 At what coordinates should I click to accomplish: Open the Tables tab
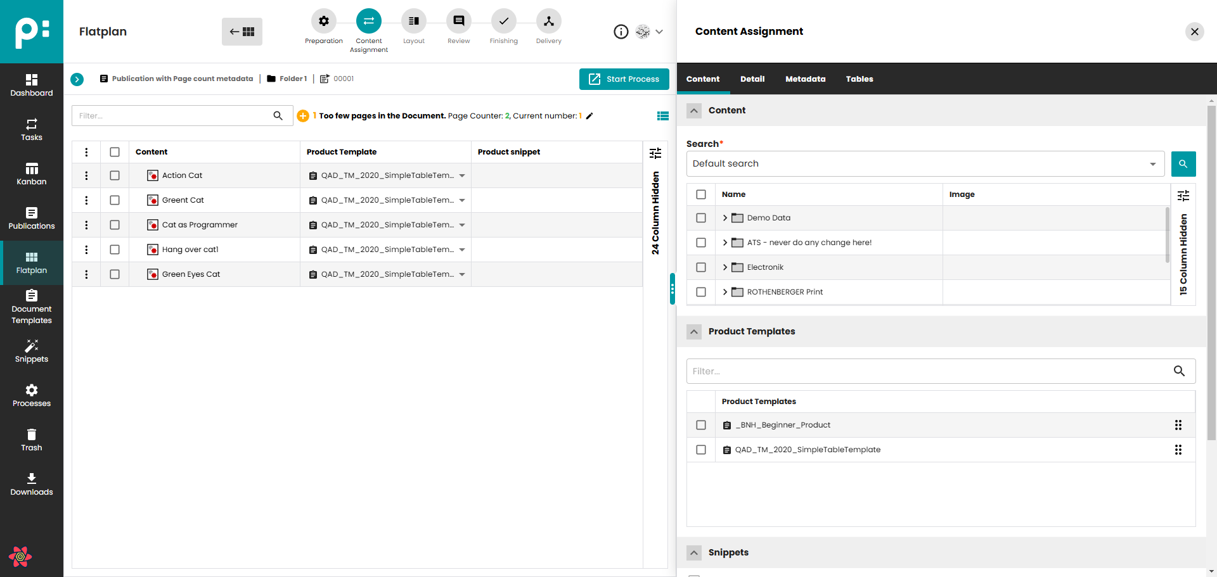[859, 79]
